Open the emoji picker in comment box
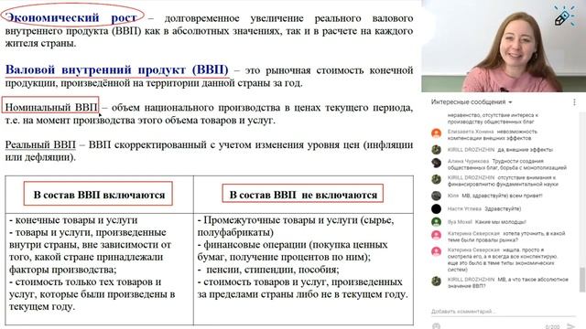Screen dimensions: 586x329 tap(436, 326)
